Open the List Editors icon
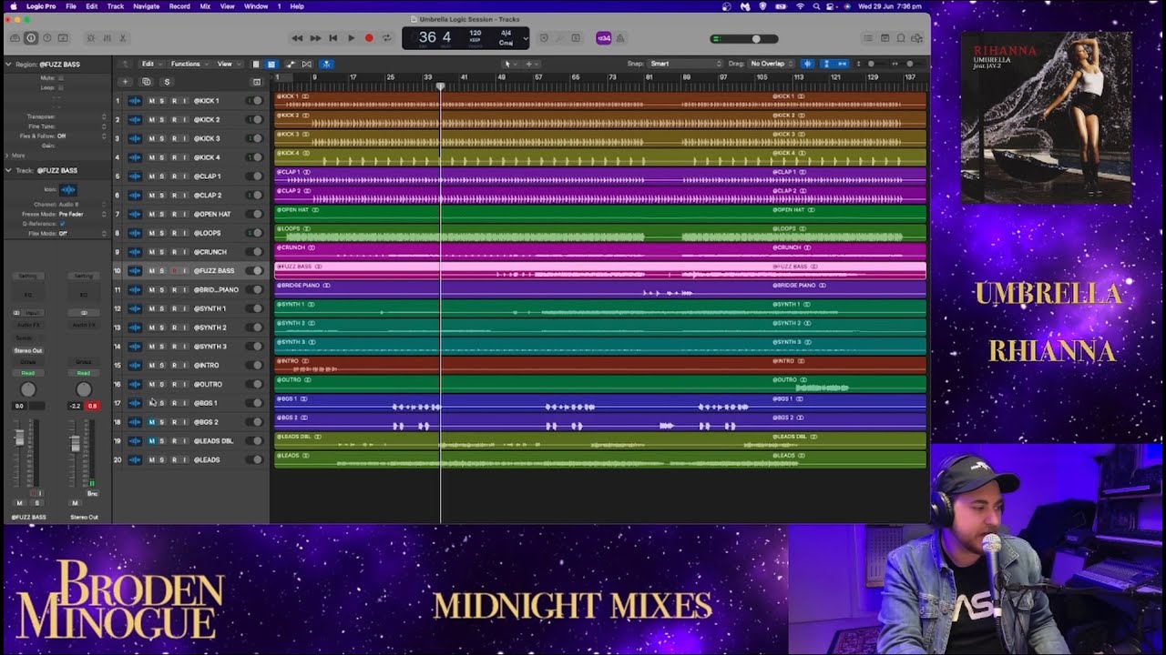Screen dimensions: 1166x655 click(867, 38)
